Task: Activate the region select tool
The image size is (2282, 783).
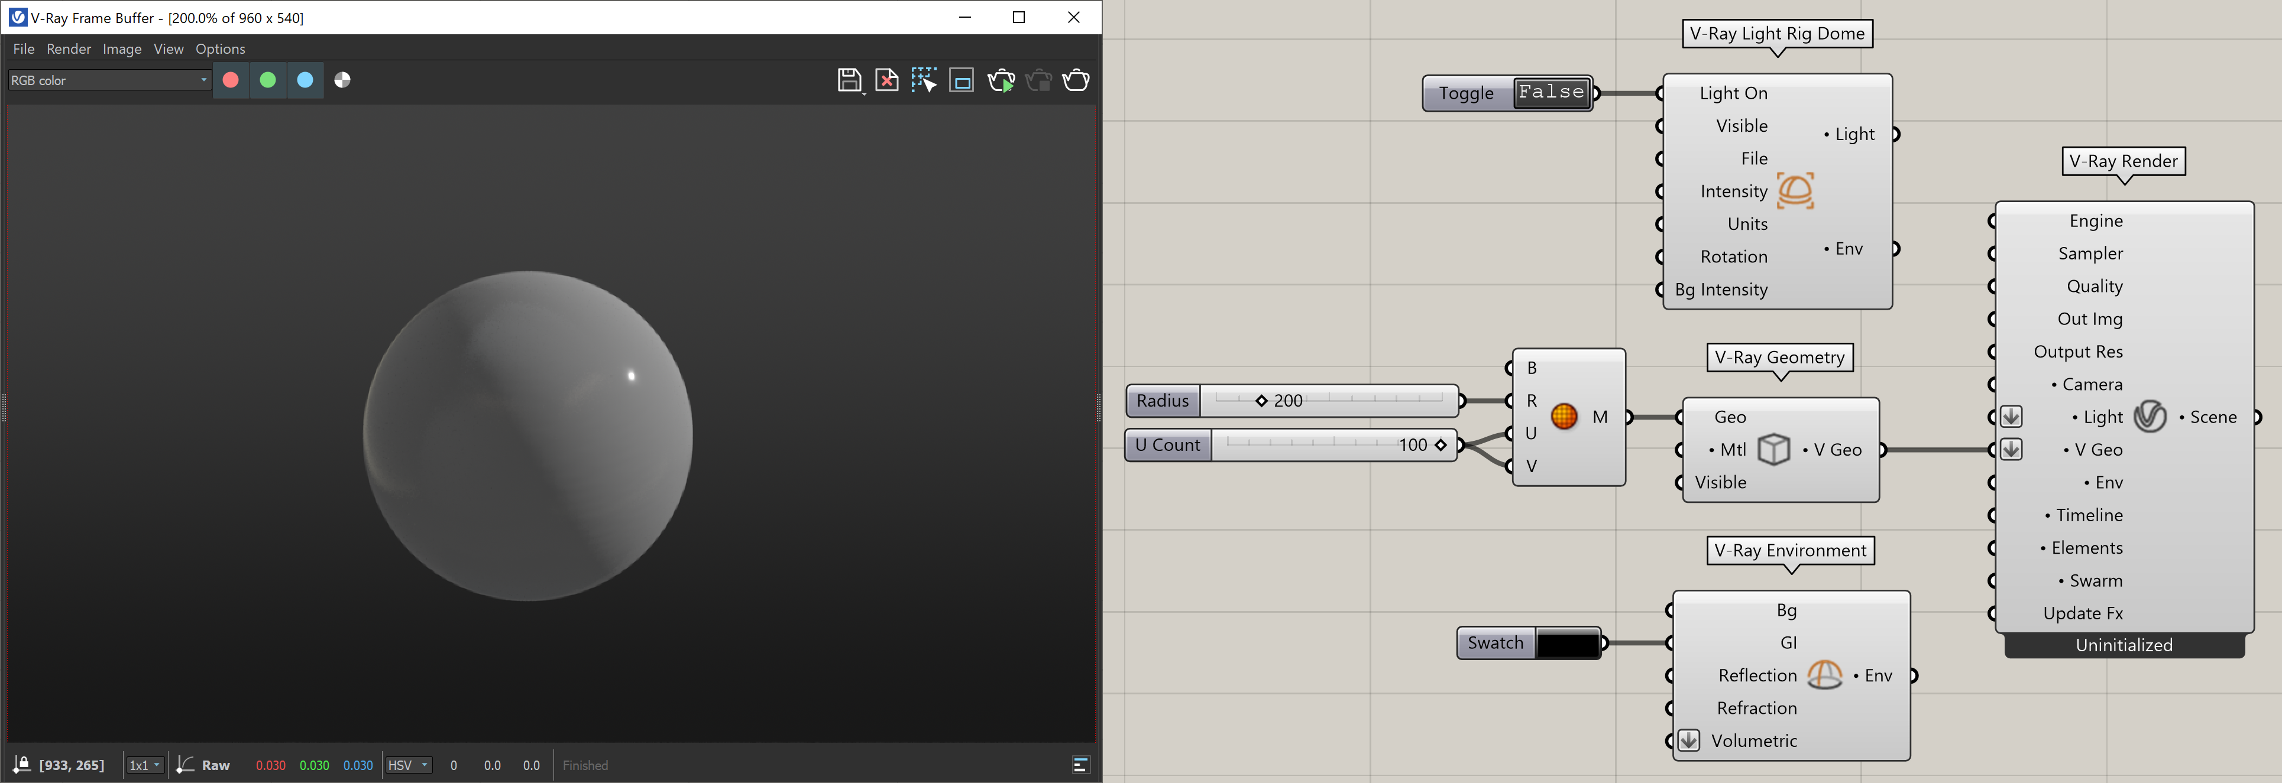Action: click(x=924, y=80)
